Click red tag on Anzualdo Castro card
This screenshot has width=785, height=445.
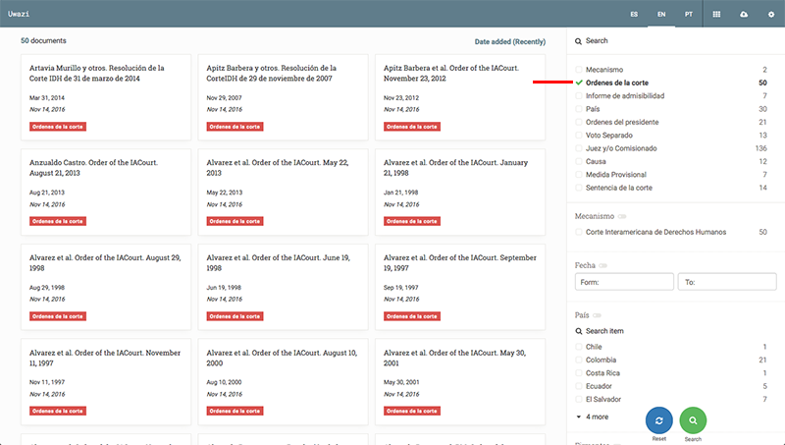[x=58, y=221]
